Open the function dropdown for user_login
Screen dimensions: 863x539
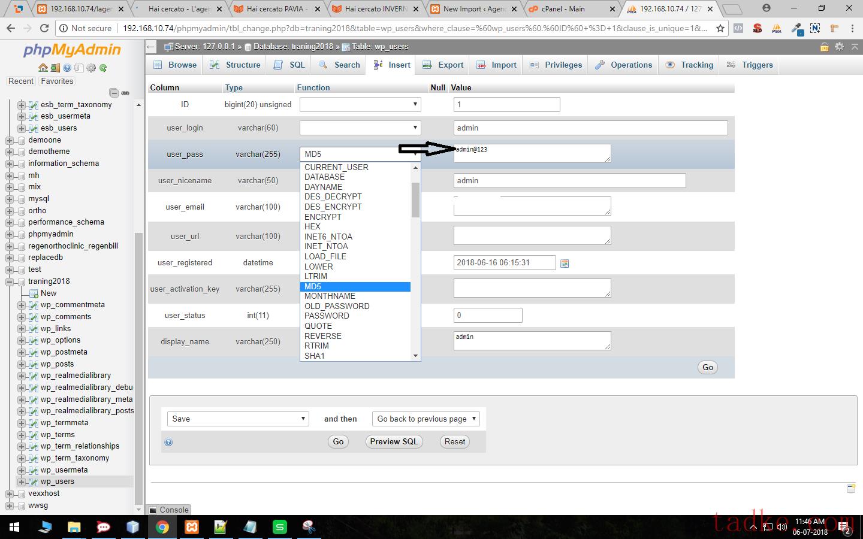pyautogui.click(x=360, y=128)
